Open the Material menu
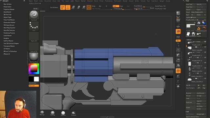 click(x=90, y=1)
